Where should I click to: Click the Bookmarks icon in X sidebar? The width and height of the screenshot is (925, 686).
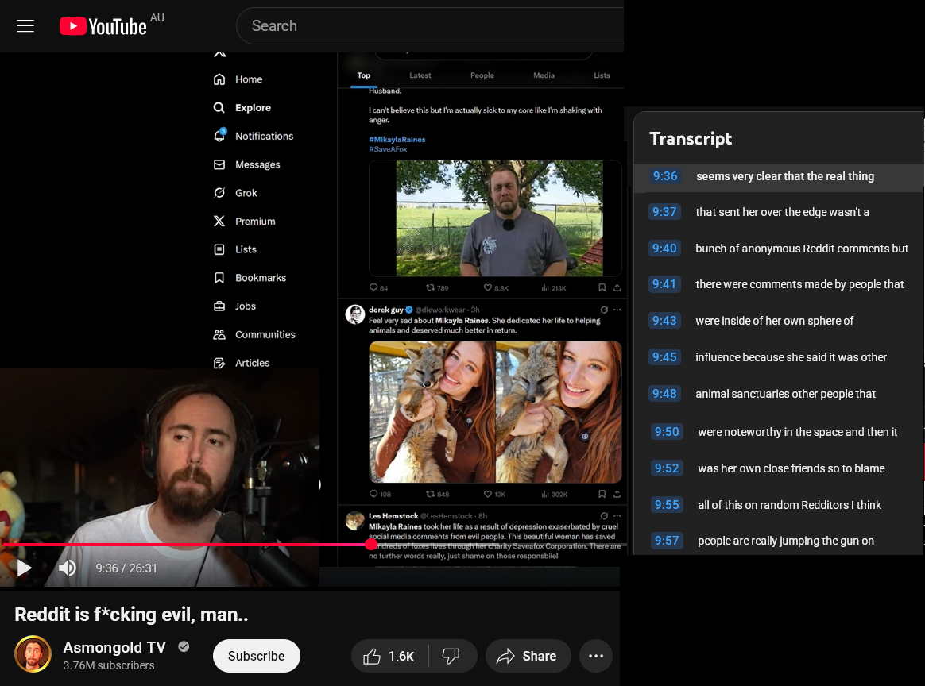[219, 278]
